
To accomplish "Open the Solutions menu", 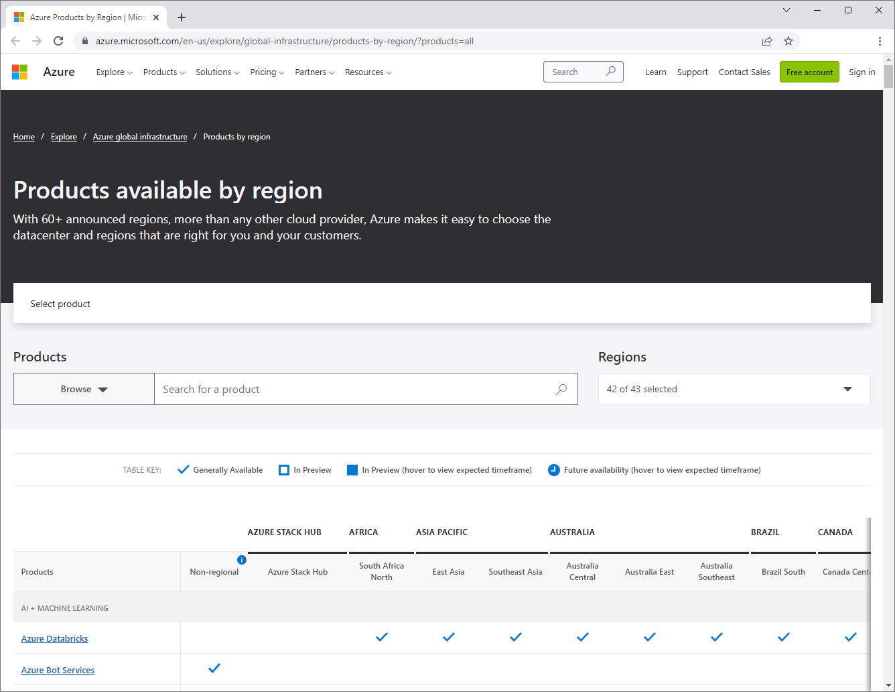I will [218, 72].
